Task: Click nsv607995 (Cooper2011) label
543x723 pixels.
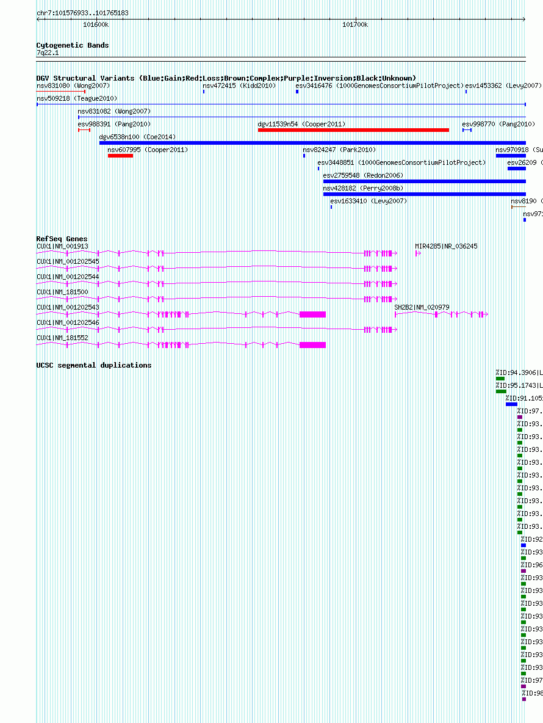Action: coord(148,150)
